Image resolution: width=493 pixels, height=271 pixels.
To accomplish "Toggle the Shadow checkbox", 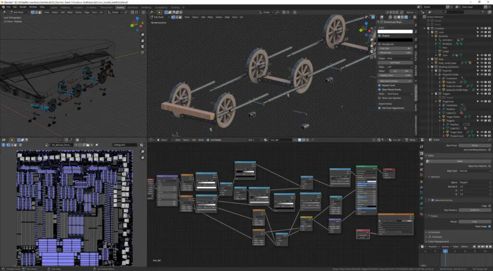I will (379, 36).
